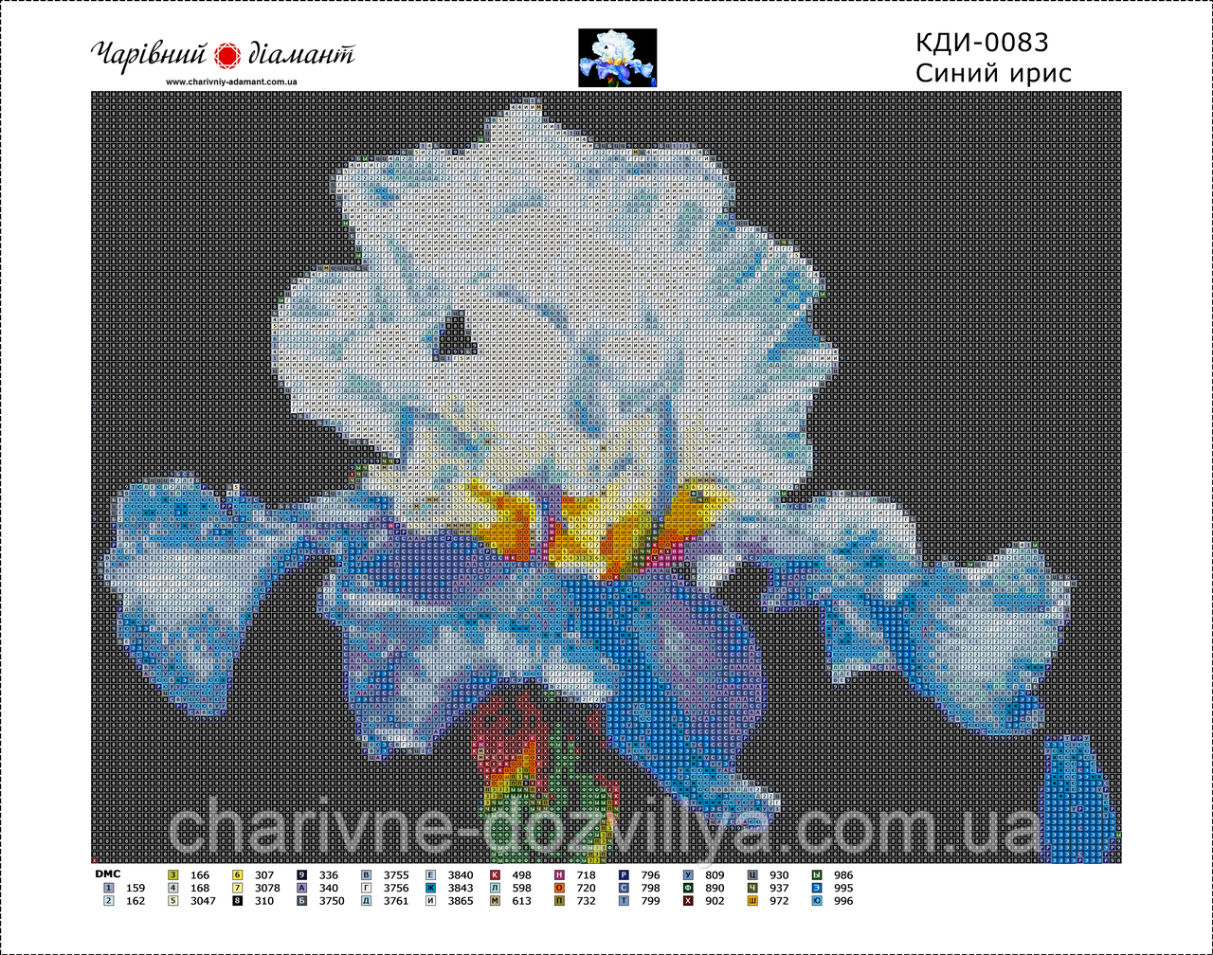
Task: Click the purple swatch with symbol А (340)
Action: point(302,889)
